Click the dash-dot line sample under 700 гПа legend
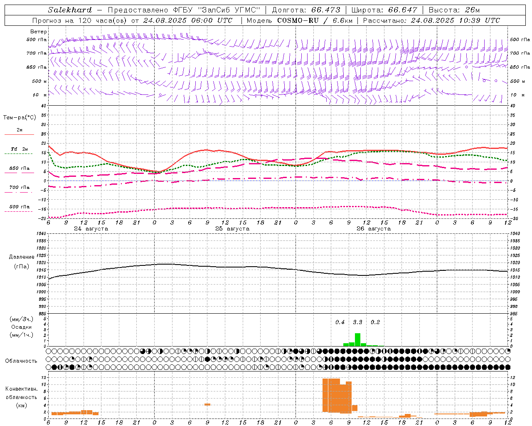 pos(19,192)
